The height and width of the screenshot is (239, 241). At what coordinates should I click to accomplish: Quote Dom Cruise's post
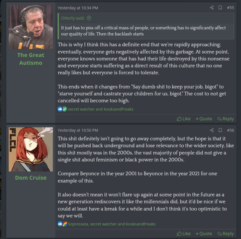(204, 233)
